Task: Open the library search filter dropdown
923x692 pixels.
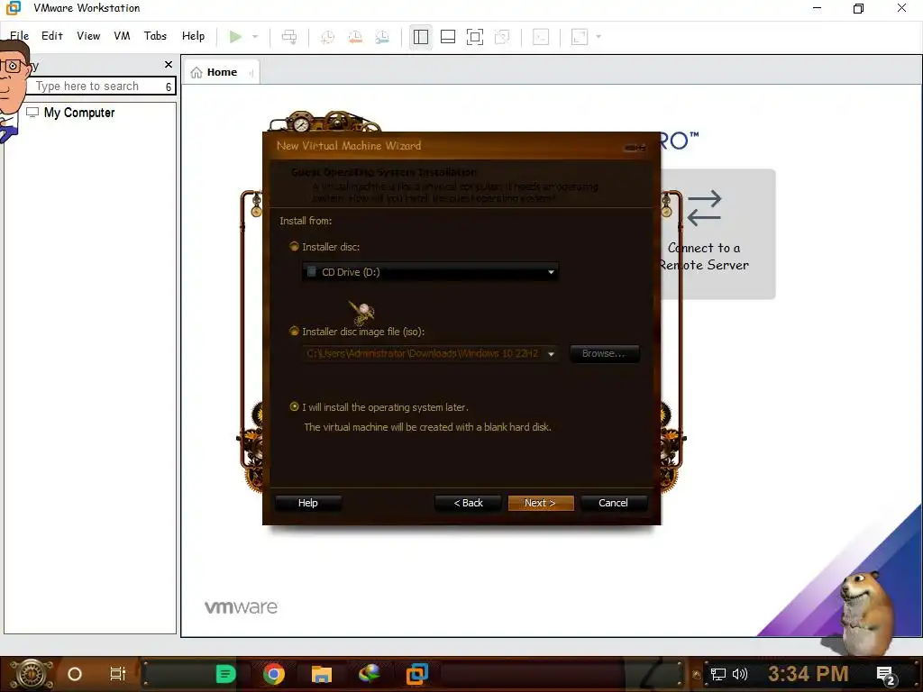Action: point(169,86)
